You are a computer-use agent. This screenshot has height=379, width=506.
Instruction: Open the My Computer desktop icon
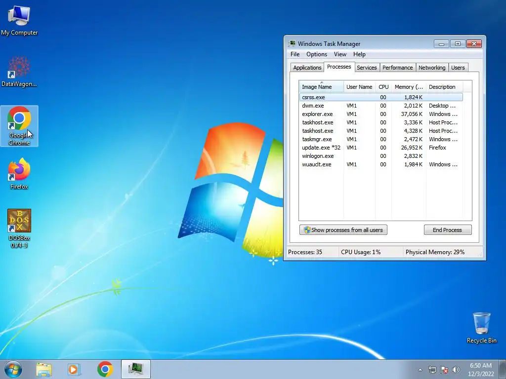(19, 20)
